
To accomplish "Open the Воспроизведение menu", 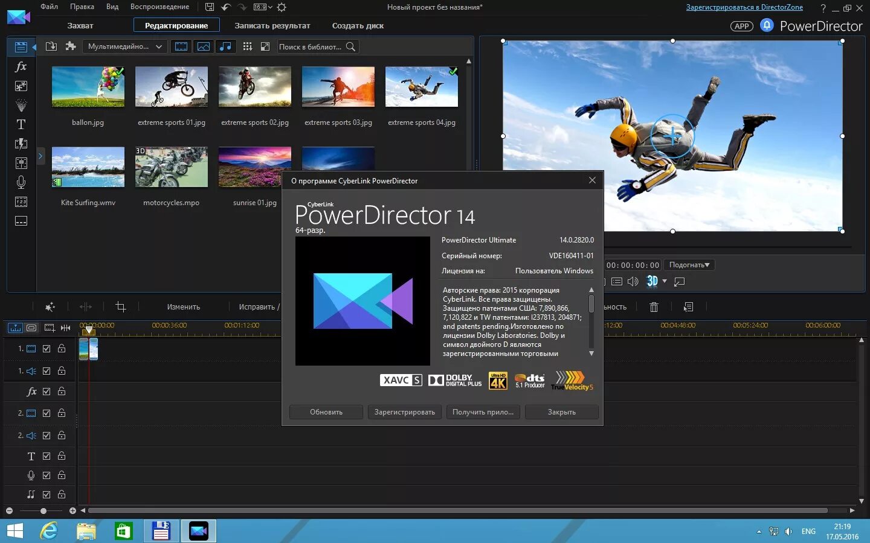I will tap(160, 7).
